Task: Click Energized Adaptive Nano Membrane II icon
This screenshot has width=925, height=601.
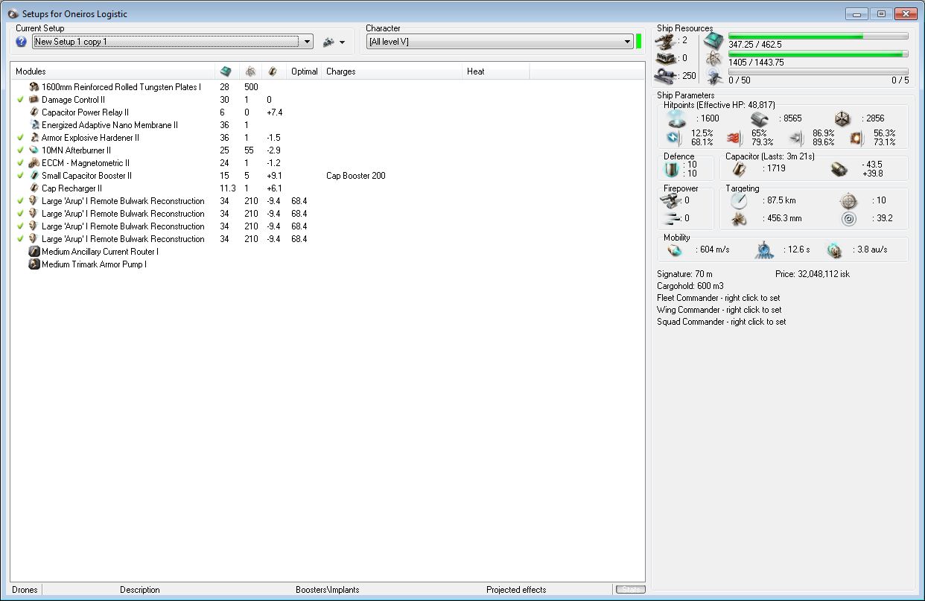Action: pos(34,125)
